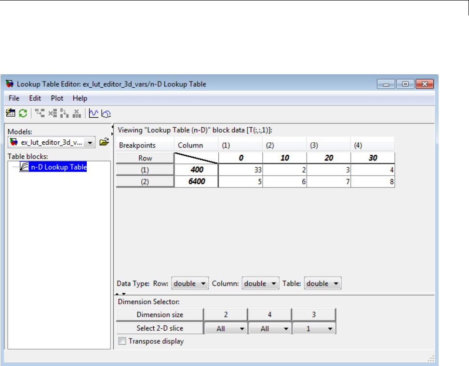This screenshot has height=366, width=469.
Task: Click the dimension size value 3 cell
Action: point(314,314)
